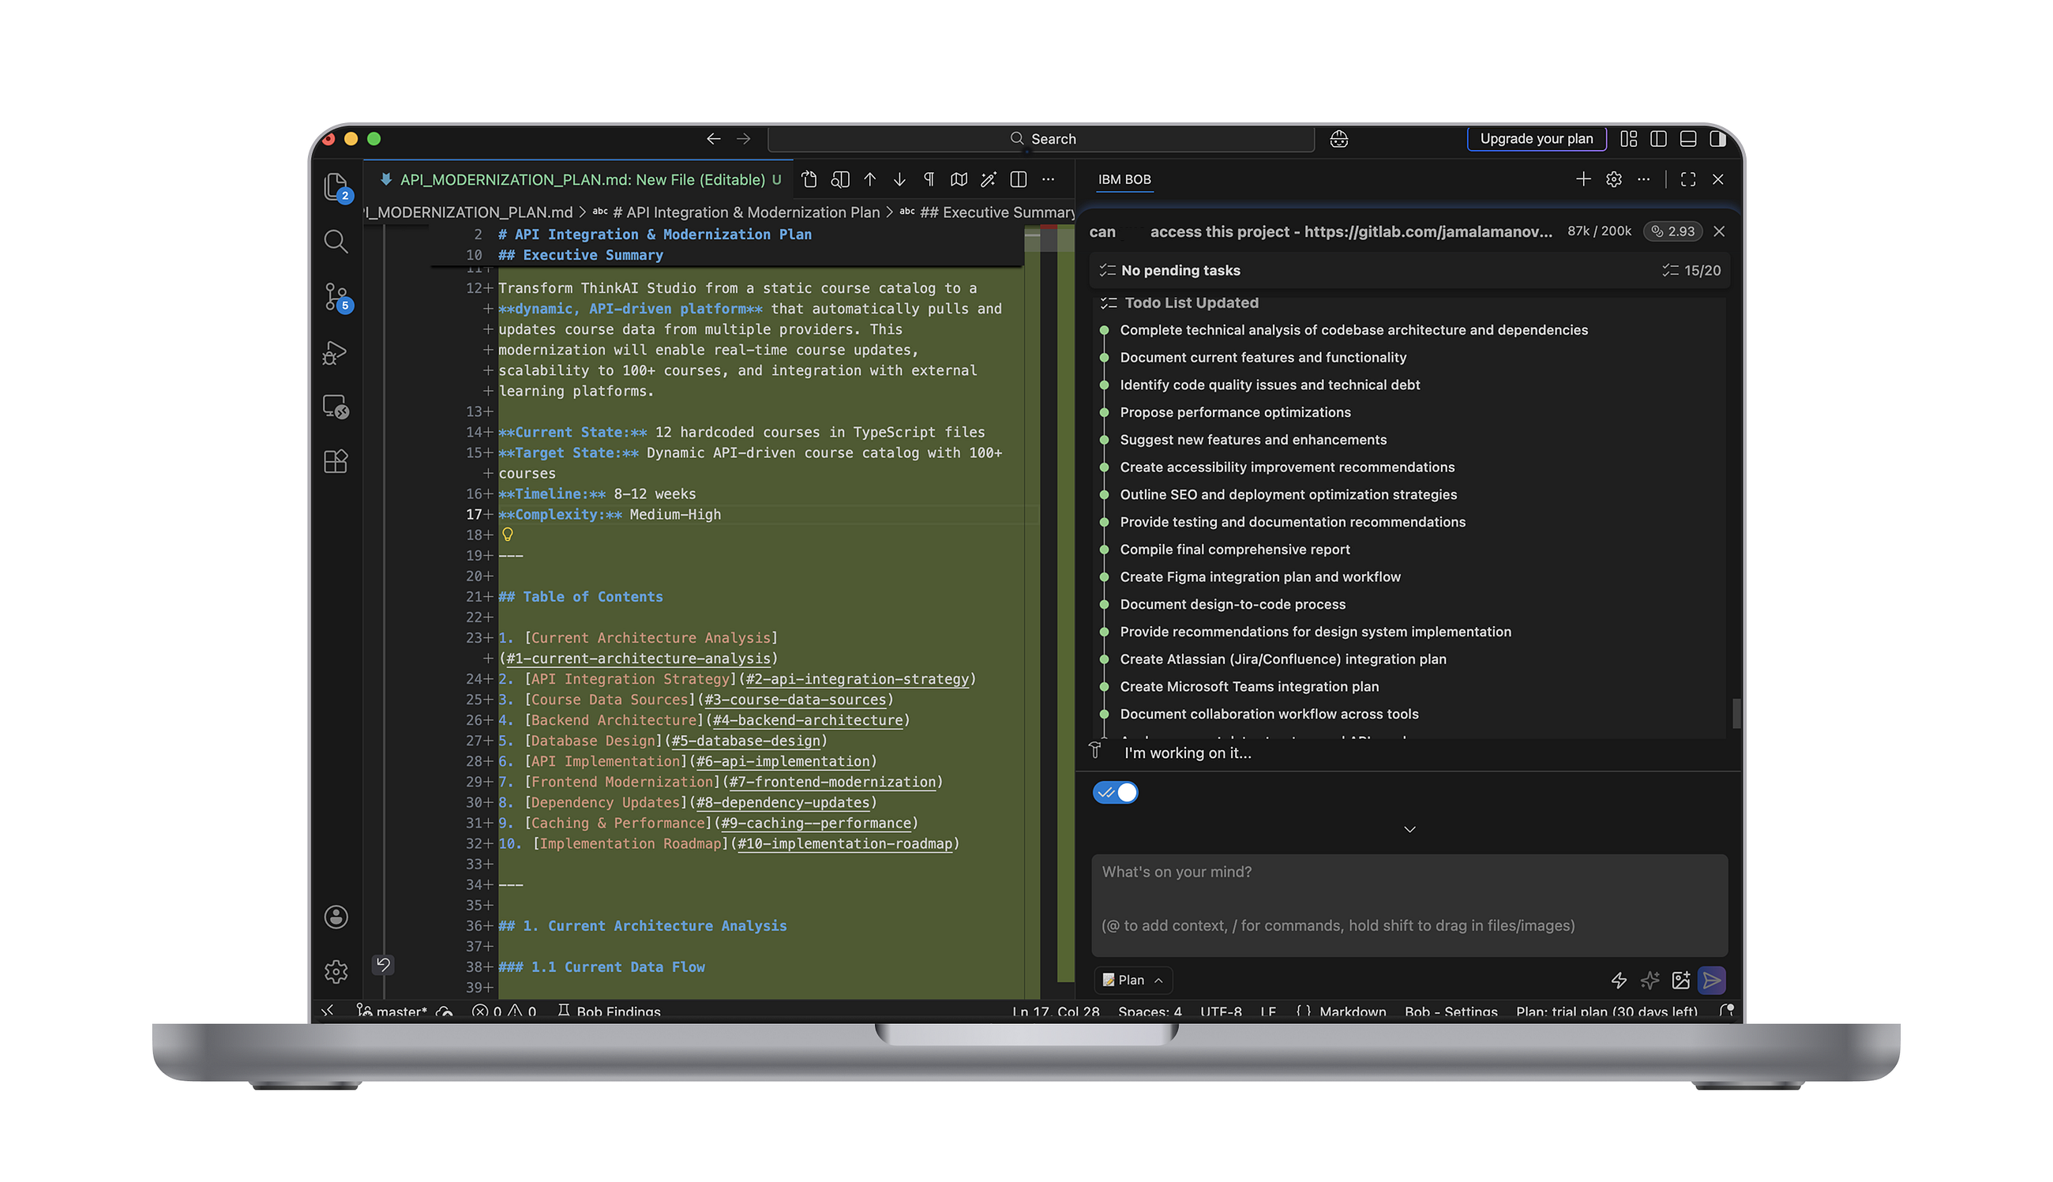Screen dimensions: 2053x1182
Task: Click the magic wand icon in editor toolbar
Action: point(988,179)
